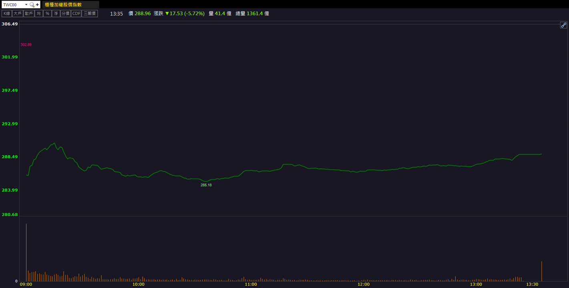Toggle the 分價 price-distribution view
Screen dimensions: 569x288
[65, 14]
